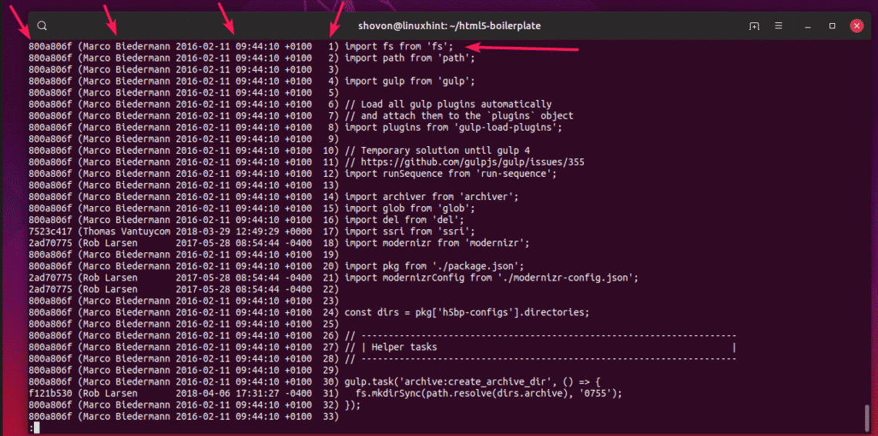Click commit hash f121b530
878x436 pixels.
pyautogui.click(x=50, y=393)
